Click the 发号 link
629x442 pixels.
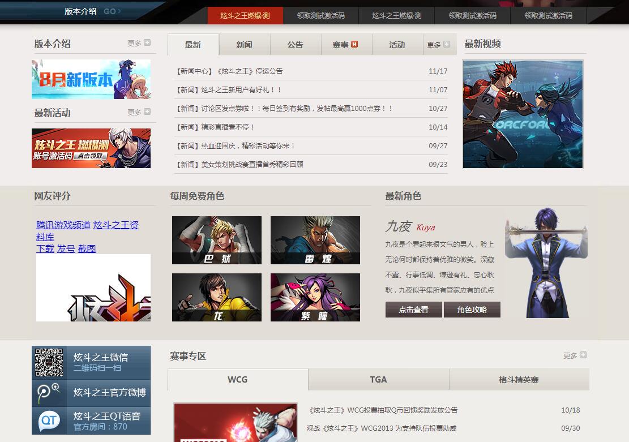click(66, 248)
